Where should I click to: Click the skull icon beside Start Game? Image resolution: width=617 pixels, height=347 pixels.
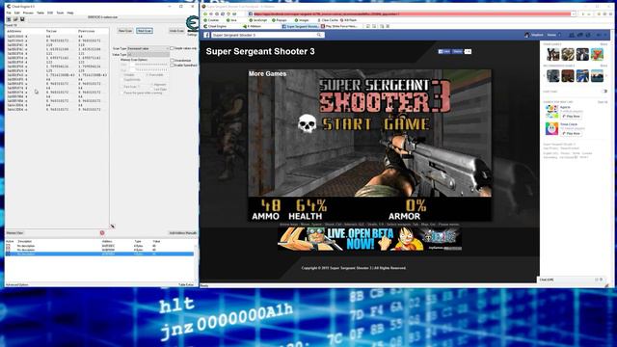pyautogui.click(x=307, y=123)
